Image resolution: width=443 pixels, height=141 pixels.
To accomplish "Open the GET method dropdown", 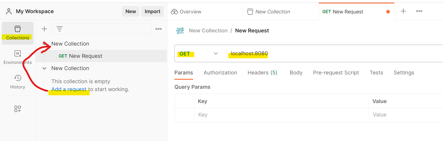I will tap(199, 53).
